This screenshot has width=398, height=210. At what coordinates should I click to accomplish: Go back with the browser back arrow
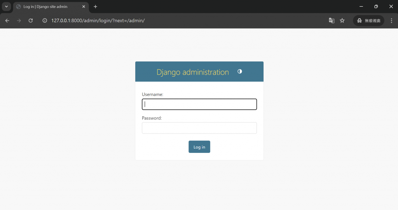7,21
